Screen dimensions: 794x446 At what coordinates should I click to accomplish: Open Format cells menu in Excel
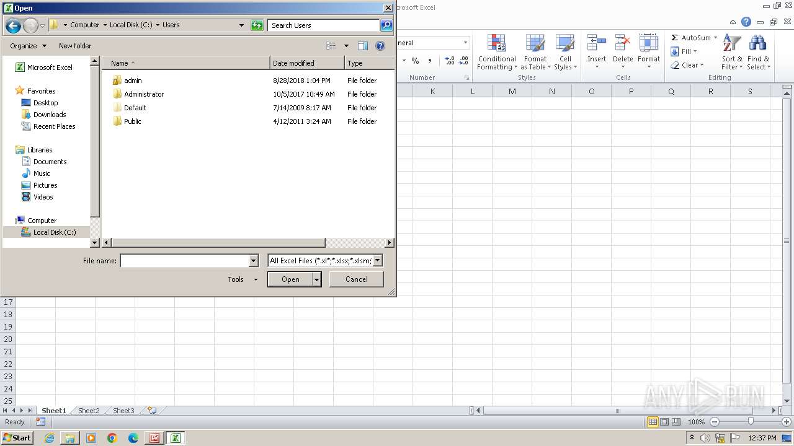point(649,53)
